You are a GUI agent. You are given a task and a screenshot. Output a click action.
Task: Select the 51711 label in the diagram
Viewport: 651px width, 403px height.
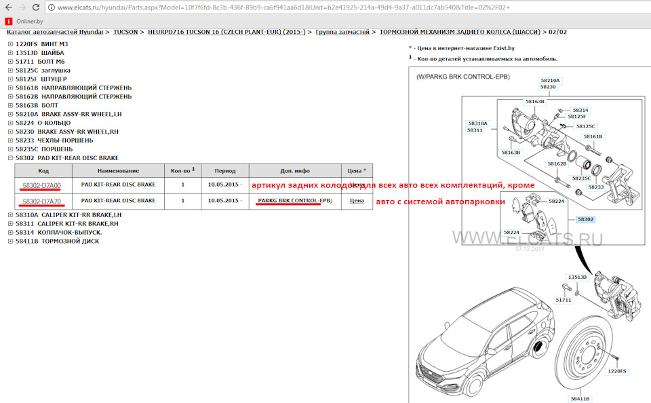(x=564, y=300)
